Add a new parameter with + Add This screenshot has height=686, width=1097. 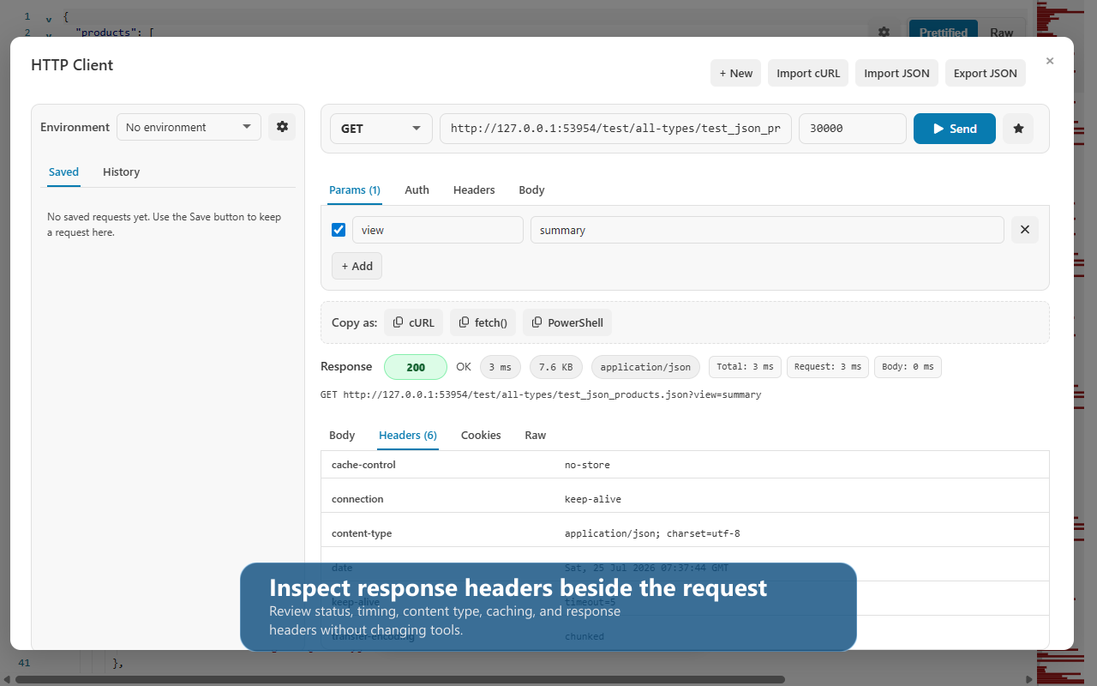357,266
